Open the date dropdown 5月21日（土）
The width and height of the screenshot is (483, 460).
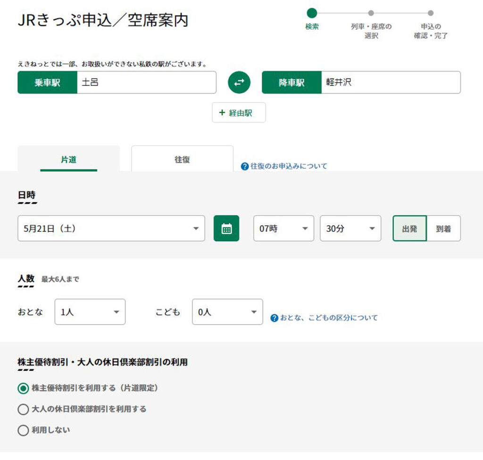coord(111,228)
